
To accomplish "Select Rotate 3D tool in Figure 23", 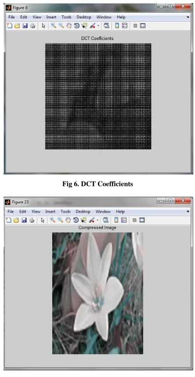I will [x=76, y=220].
